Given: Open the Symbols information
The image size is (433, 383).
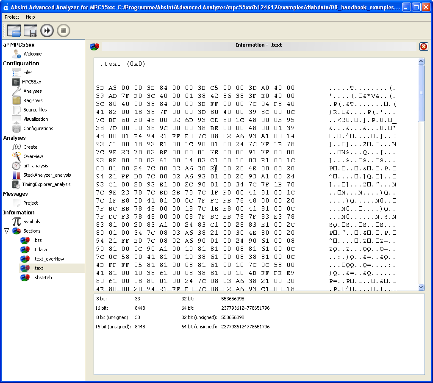Looking at the screenshot, I should coord(31,222).
